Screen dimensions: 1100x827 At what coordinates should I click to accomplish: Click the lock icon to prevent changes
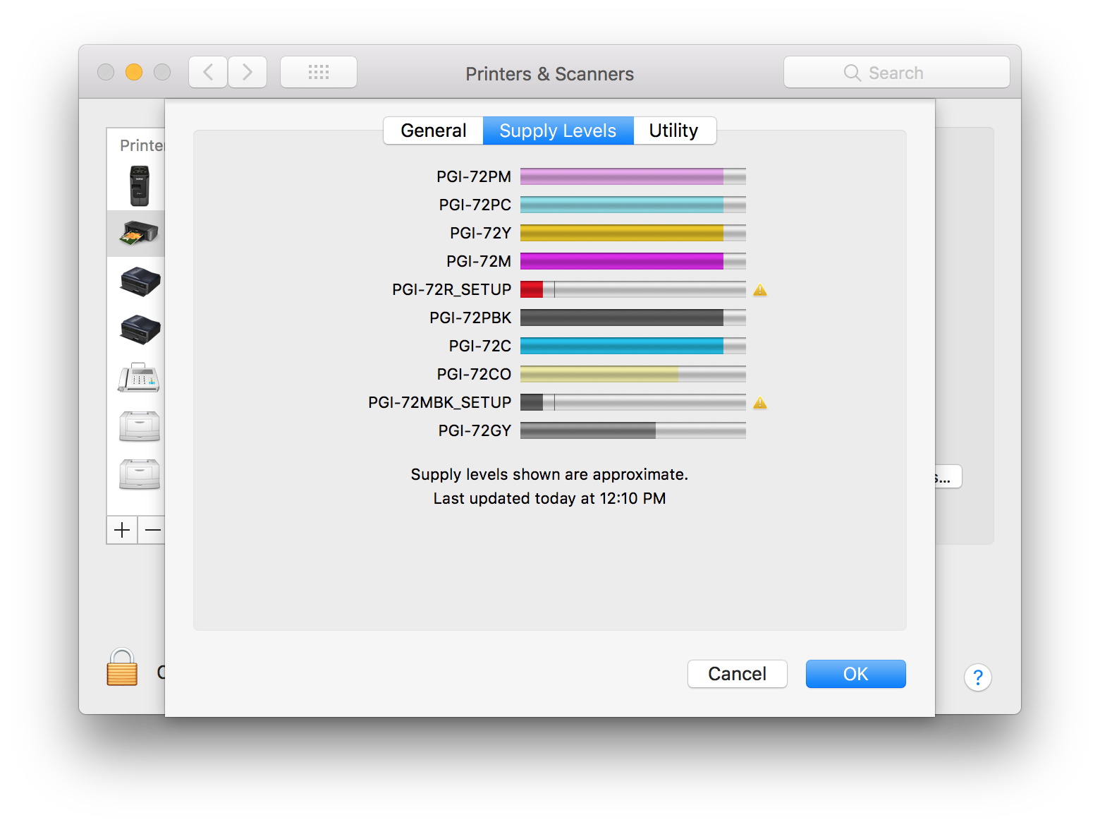121,667
